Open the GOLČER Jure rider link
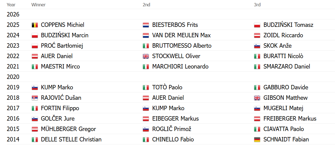The width and height of the screenshot is (335, 148). click(x=58, y=119)
